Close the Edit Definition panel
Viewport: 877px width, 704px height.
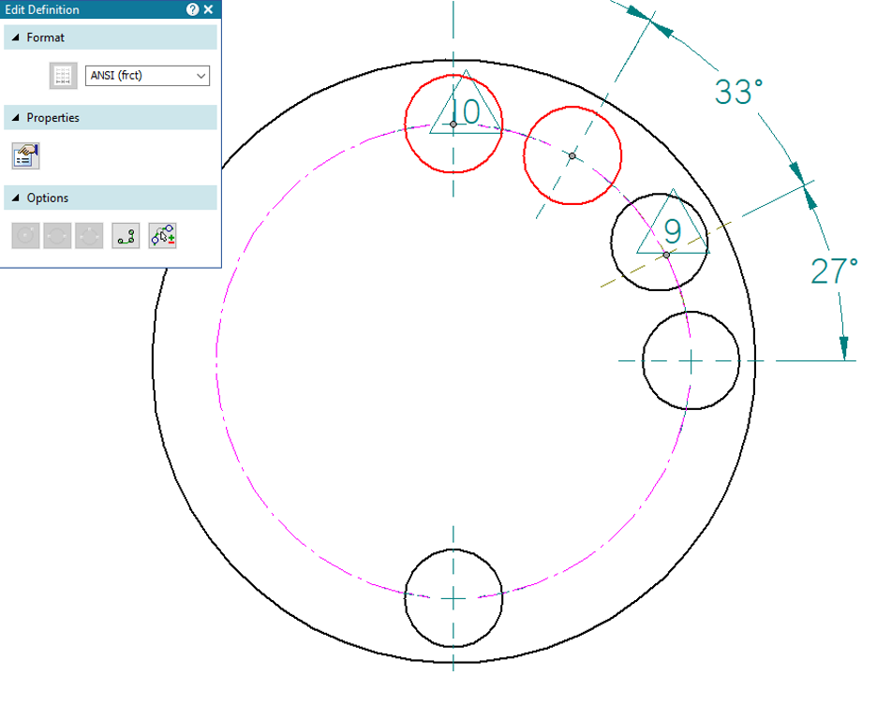(x=209, y=9)
